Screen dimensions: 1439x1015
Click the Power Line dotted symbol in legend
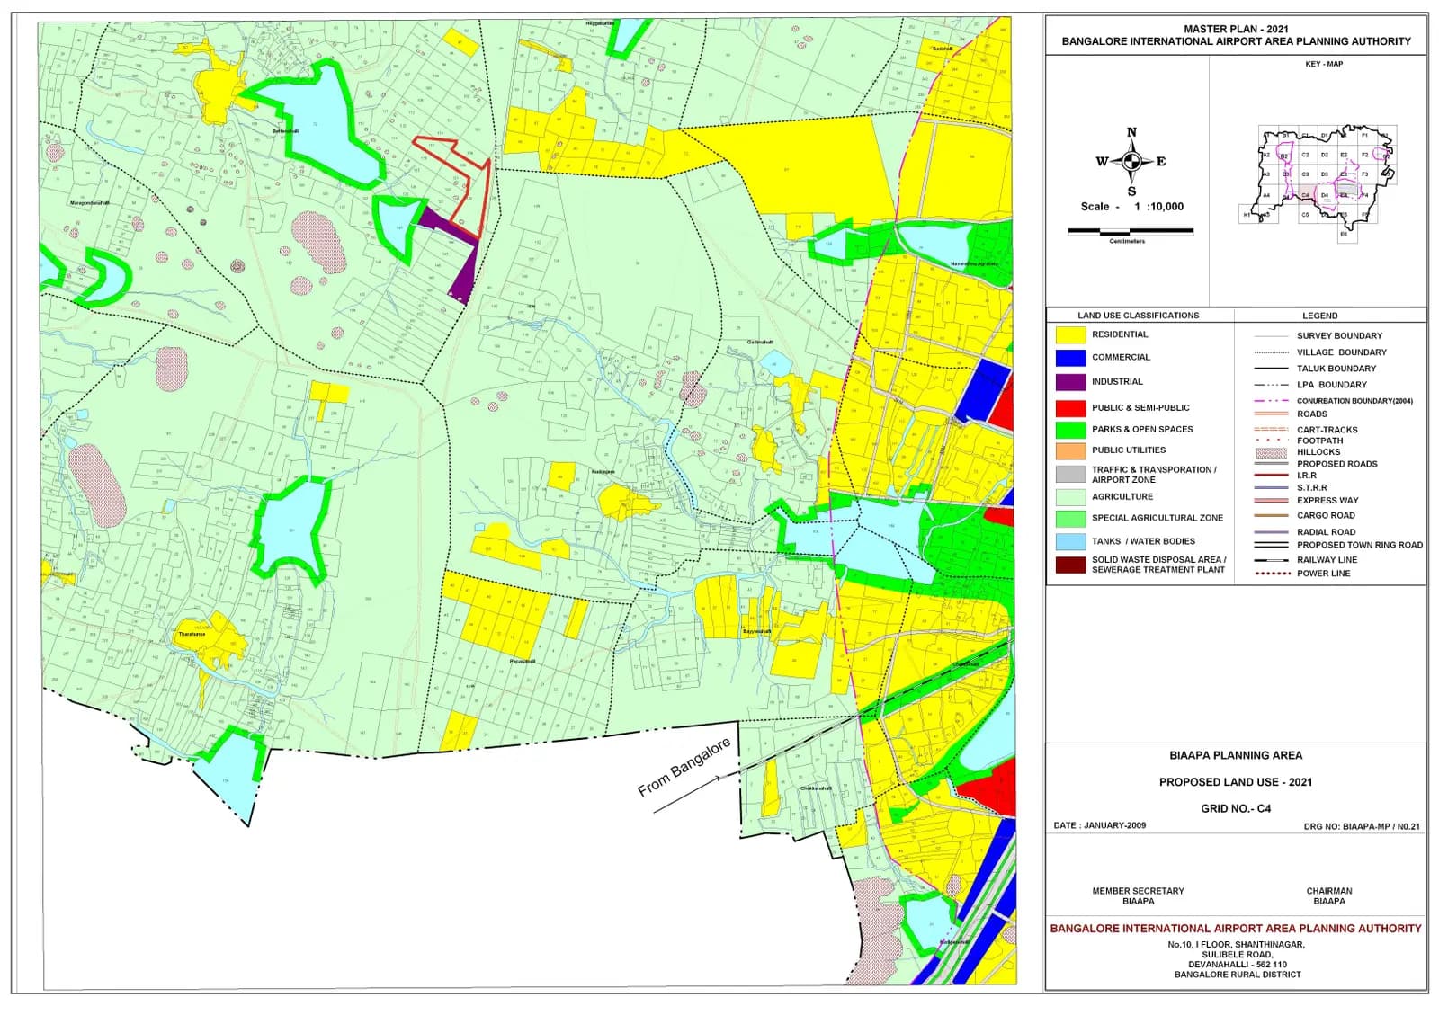click(x=1271, y=574)
